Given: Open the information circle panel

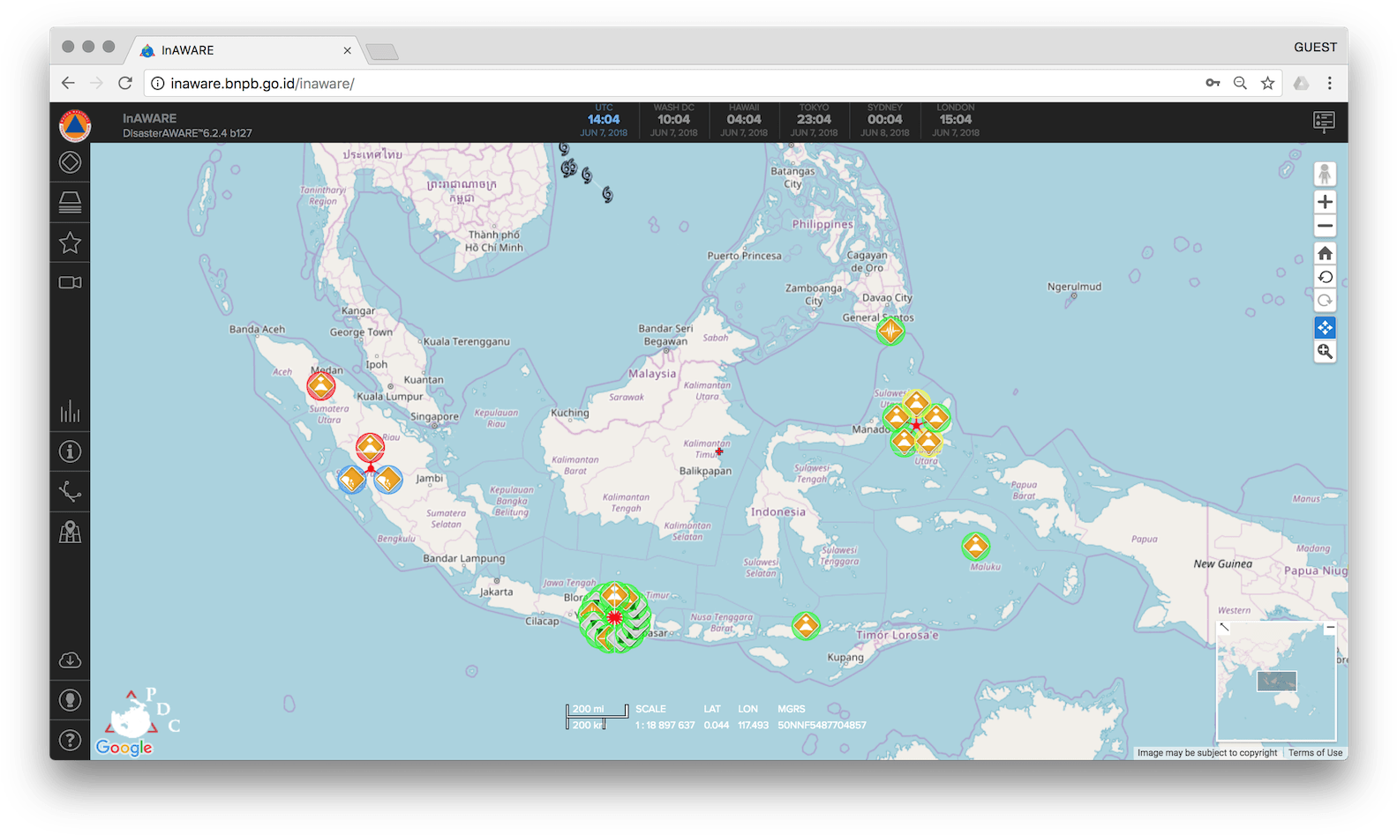Looking at the screenshot, I should click(x=70, y=451).
